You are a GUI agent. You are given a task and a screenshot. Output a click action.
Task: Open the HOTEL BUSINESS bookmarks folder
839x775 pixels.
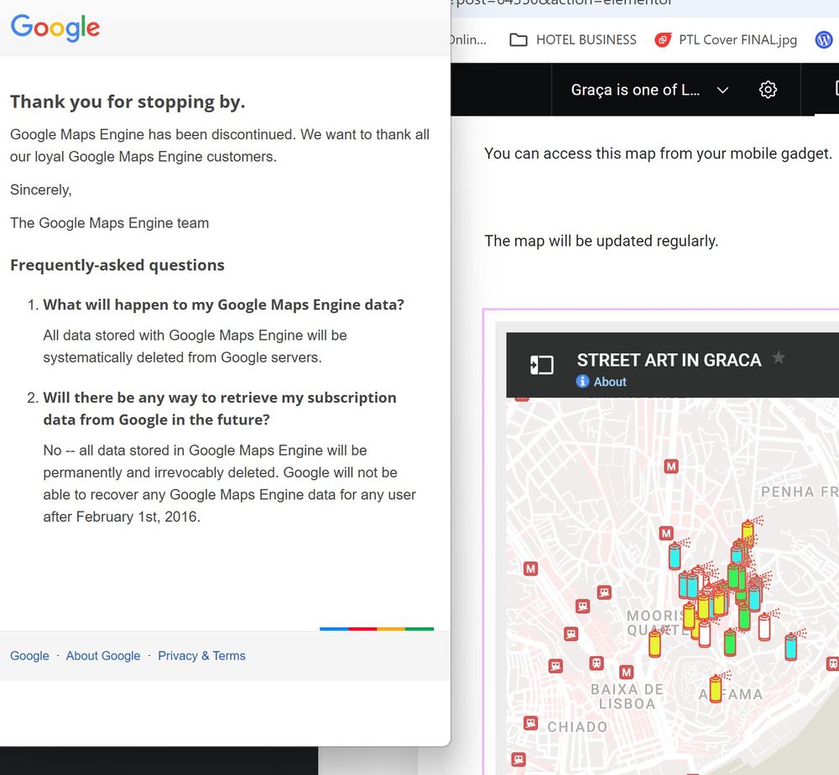(x=573, y=40)
